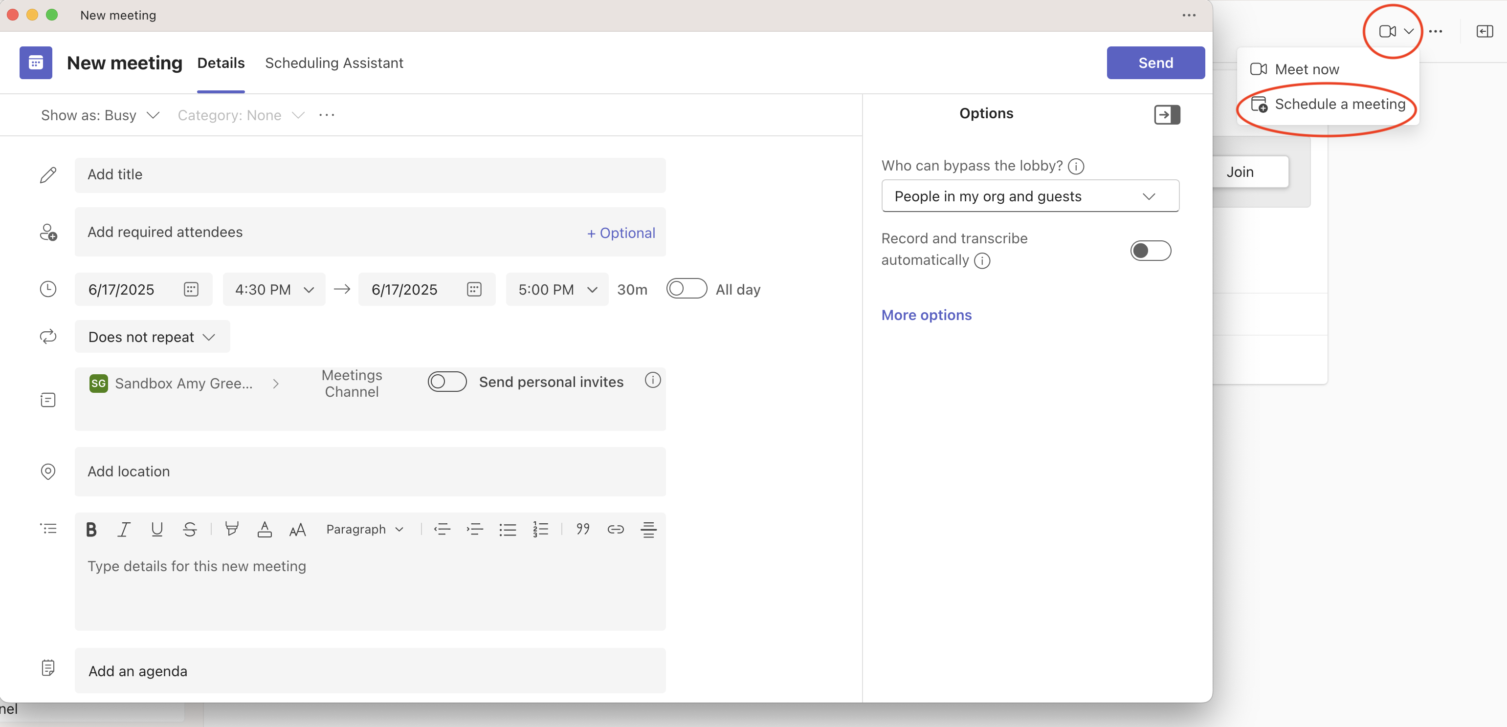Expand the lobby bypass dropdown
The image size is (1507, 727).
coord(1030,196)
